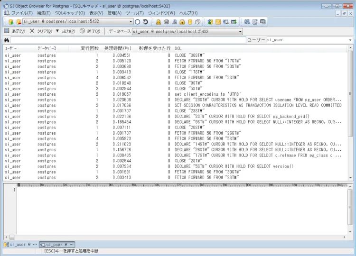Click into the SQL text editor area

(182, 211)
